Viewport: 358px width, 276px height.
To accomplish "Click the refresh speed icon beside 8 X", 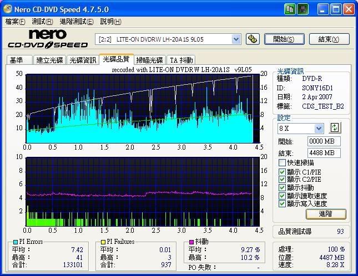I will tap(335, 128).
